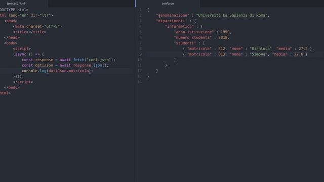Image resolution: width=324 pixels, height=182 pixels.
Task: Click the "numero studenti" value 3018
Action: point(223,37)
